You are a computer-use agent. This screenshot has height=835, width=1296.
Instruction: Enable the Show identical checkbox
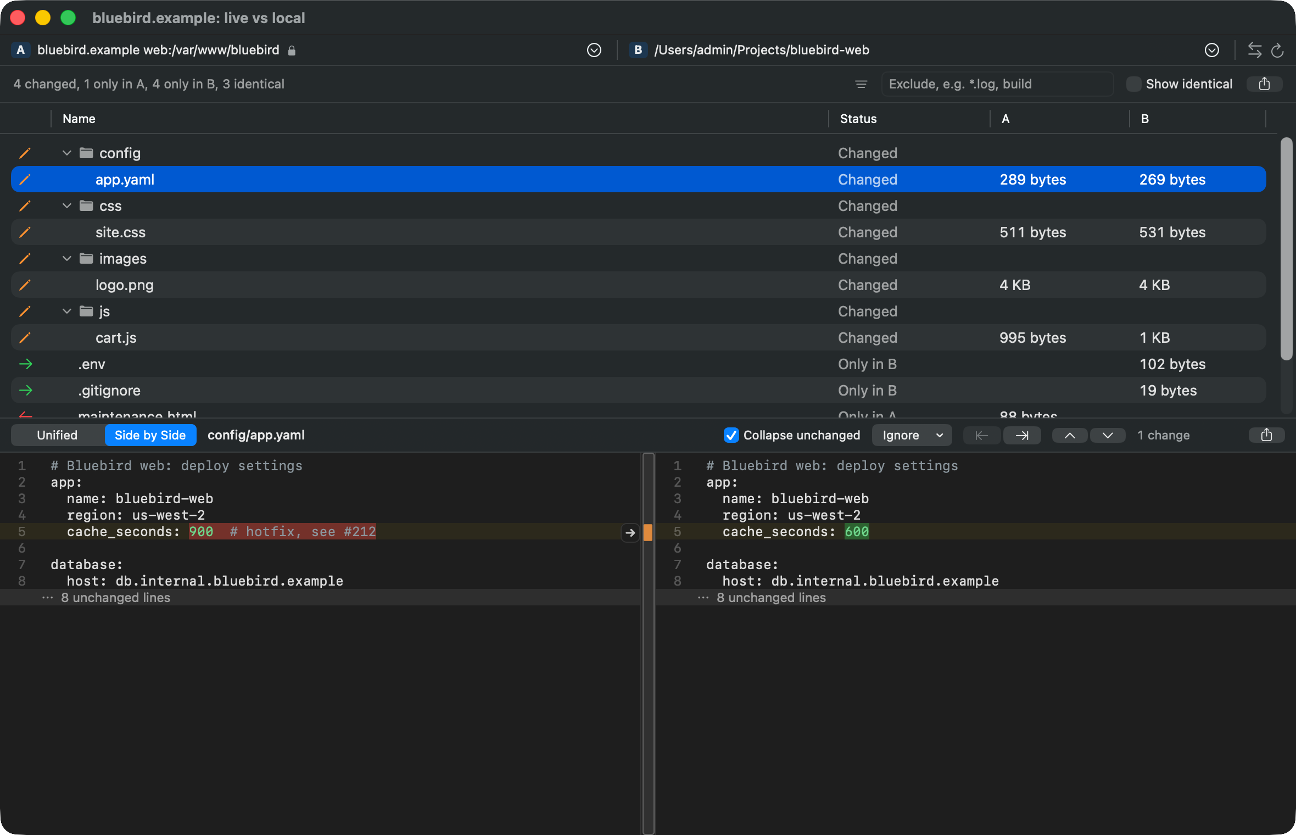[1133, 84]
